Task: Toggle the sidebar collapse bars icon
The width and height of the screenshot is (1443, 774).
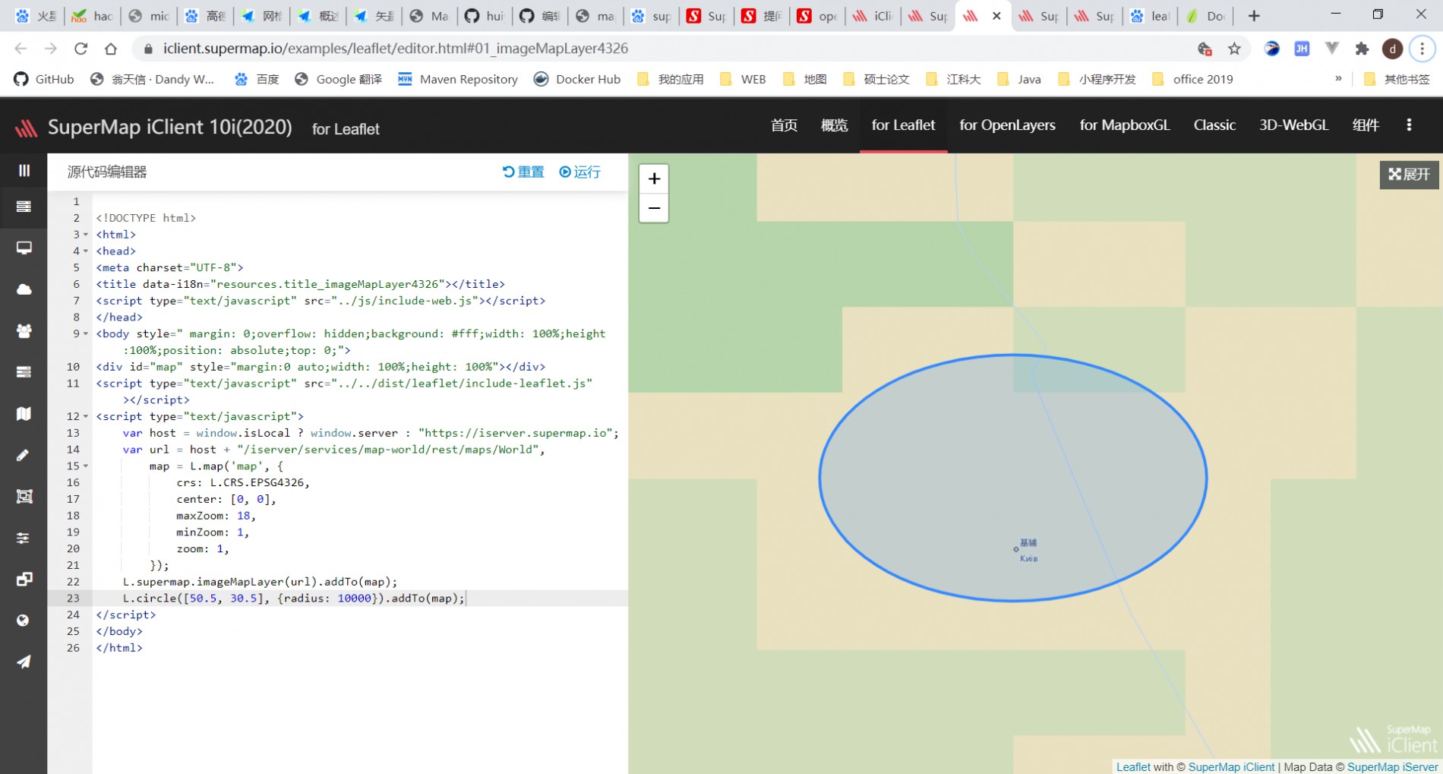Action: coord(24,171)
